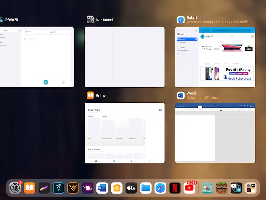Tap the Safari compass icon above its card

[181, 20]
